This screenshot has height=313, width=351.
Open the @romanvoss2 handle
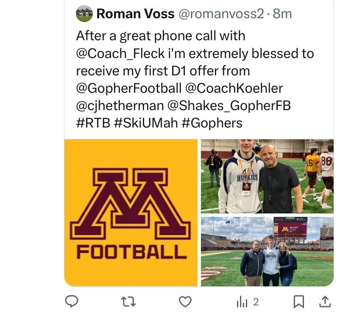[221, 14]
